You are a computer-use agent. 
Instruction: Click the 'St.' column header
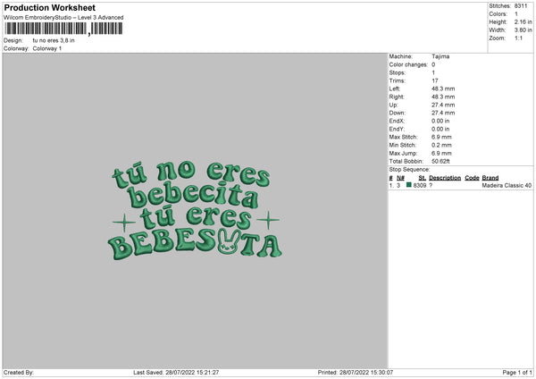coord(422,178)
